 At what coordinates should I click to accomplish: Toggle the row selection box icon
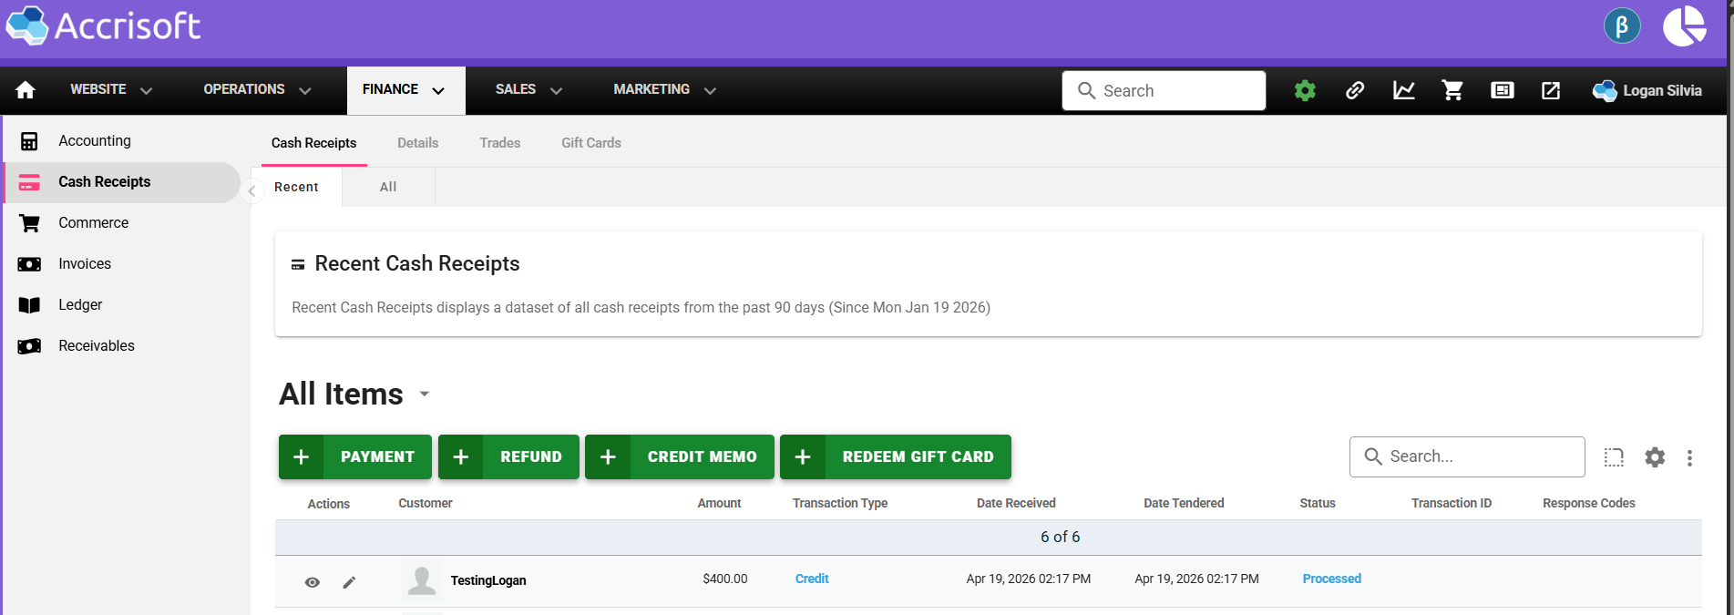(1614, 457)
